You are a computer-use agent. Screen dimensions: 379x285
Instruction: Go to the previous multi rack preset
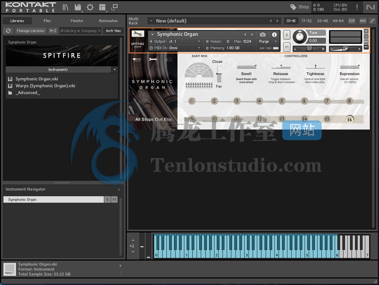pyautogui.click(x=271, y=21)
